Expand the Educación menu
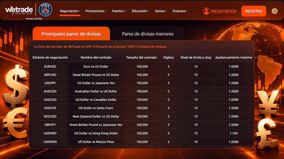The image size is (284, 159). (x=140, y=11)
